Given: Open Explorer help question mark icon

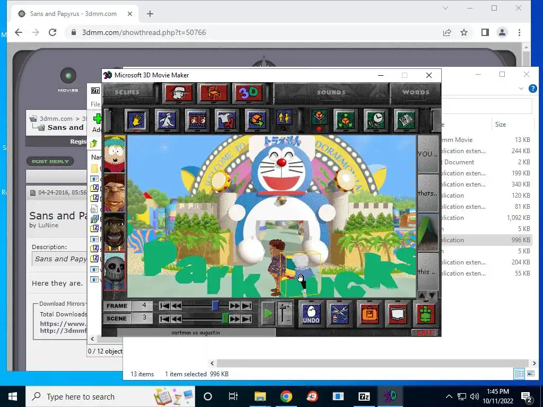Looking at the screenshot, I should click(x=532, y=89).
